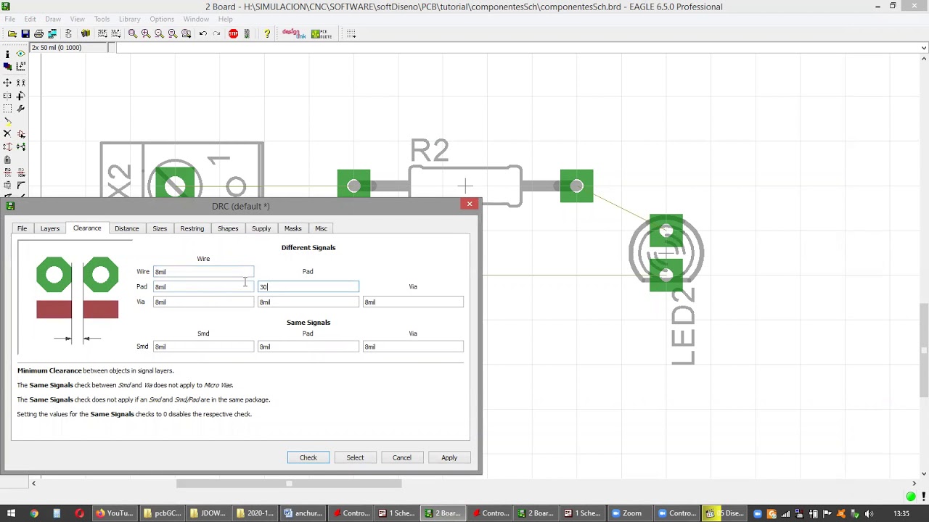Open the Library menu
The width and height of the screenshot is (929, 522).
coord(129,19)
